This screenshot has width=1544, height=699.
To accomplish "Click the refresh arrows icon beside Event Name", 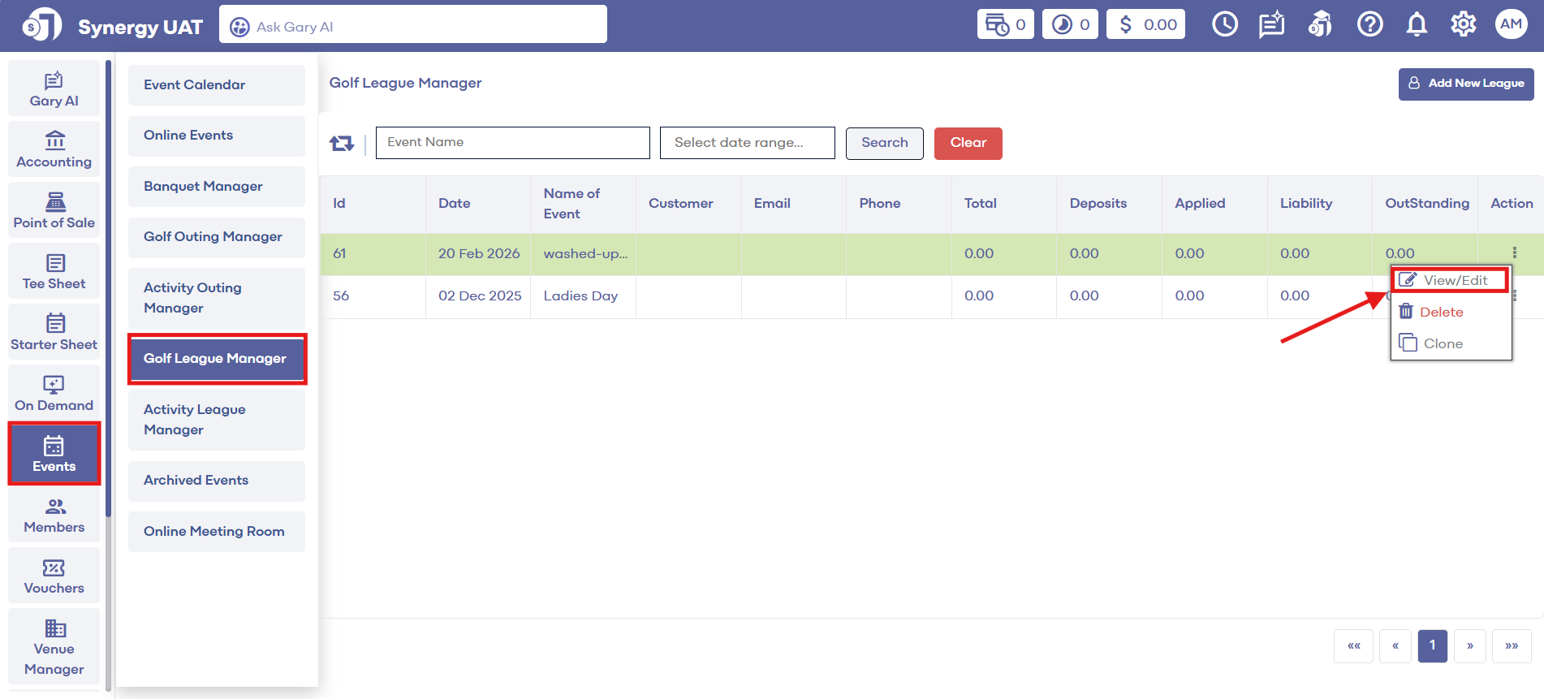I will 342,144.
